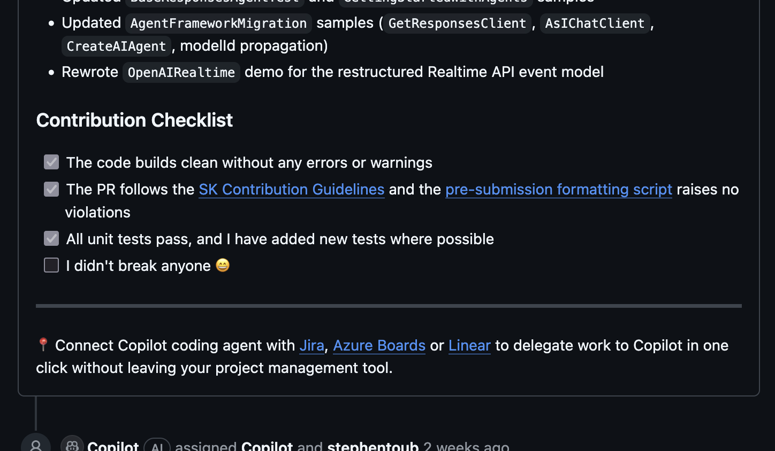Click the bold Copilot author name

pyautogui.click(x=113, y=446)
